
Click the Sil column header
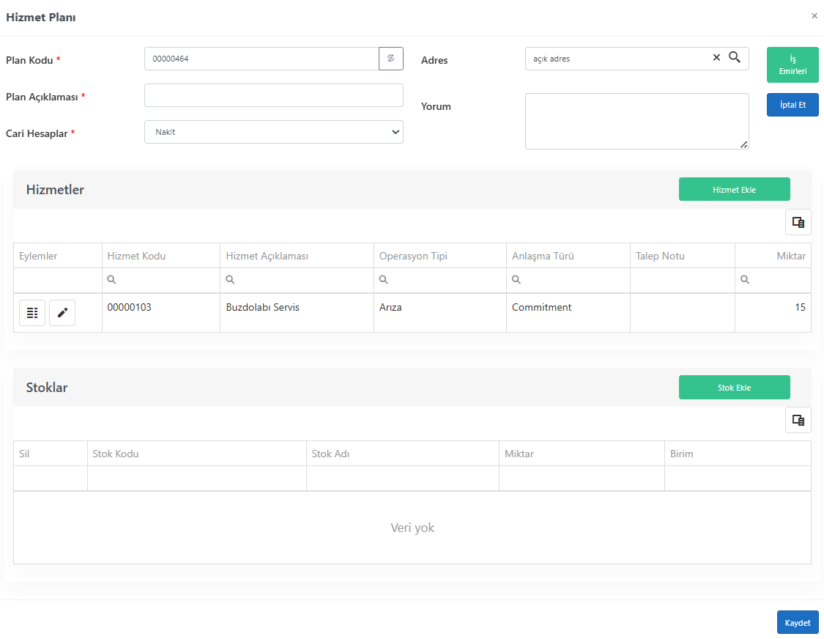[51, 454]
